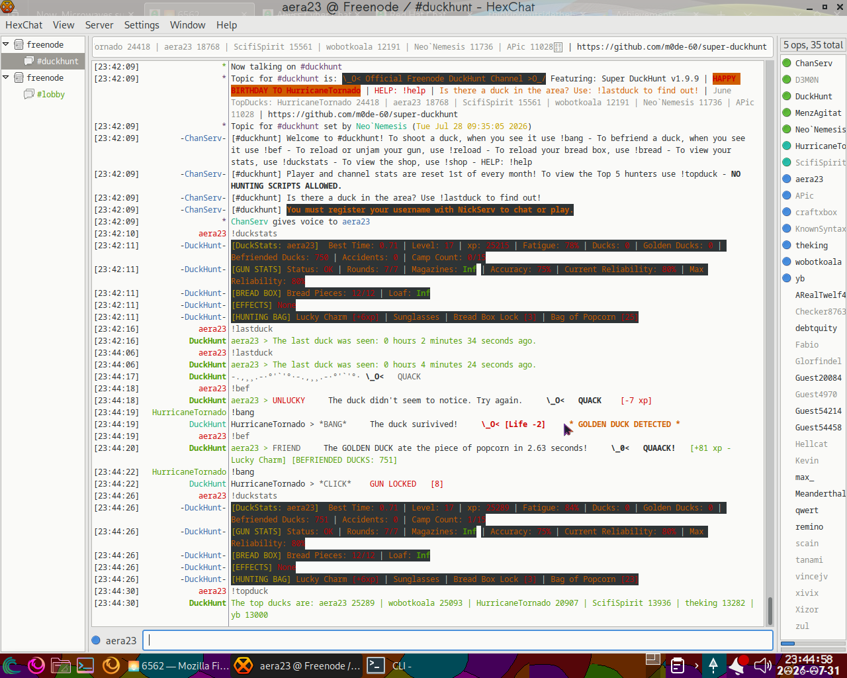Click the server icon beside first freenode
The image size is (847, 678).
click(x=19, y=44)
